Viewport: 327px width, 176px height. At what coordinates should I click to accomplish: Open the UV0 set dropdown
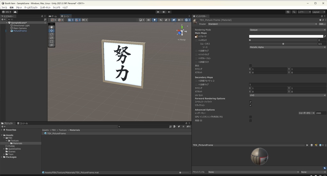287,95
